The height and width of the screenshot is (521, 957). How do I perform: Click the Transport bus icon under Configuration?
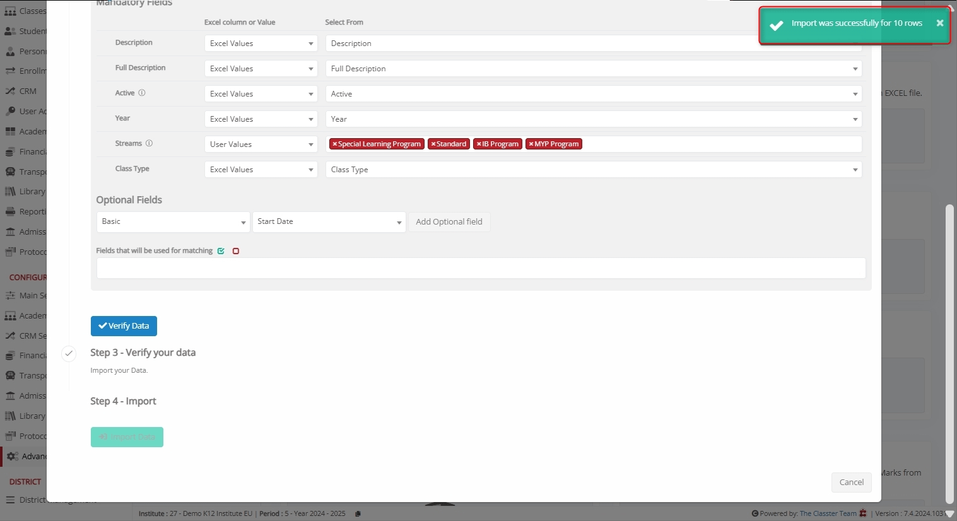(x=10, y=376)
